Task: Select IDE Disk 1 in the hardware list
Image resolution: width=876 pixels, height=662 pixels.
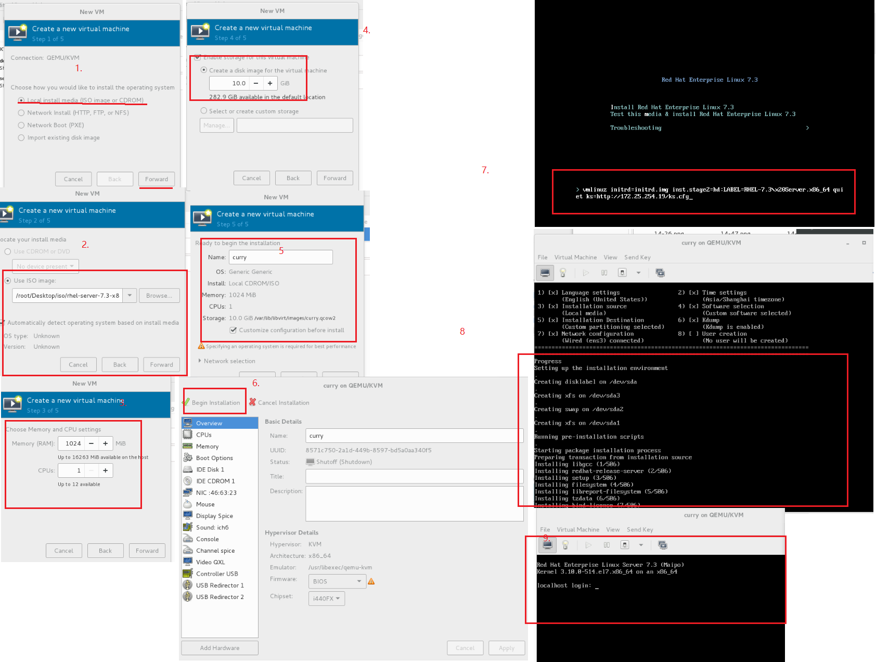Action: [x=220, y=469]
